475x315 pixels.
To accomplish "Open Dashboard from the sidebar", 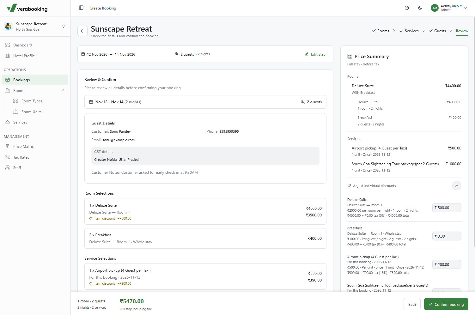I will point(35,45).
